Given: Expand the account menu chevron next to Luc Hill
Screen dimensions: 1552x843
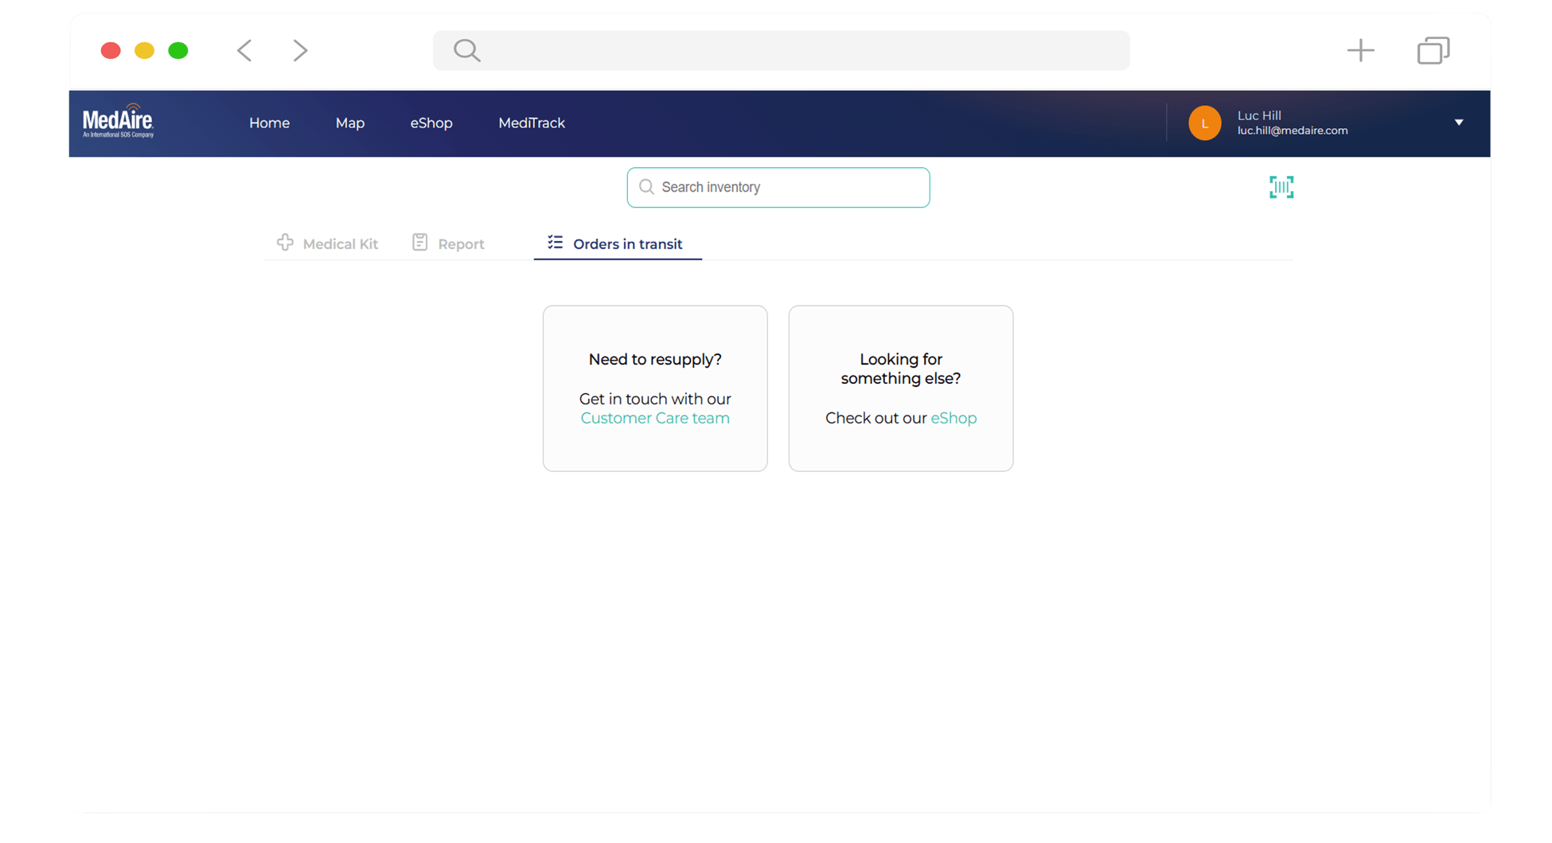Looking at the screenshot, I should (x=1459, y=122).
